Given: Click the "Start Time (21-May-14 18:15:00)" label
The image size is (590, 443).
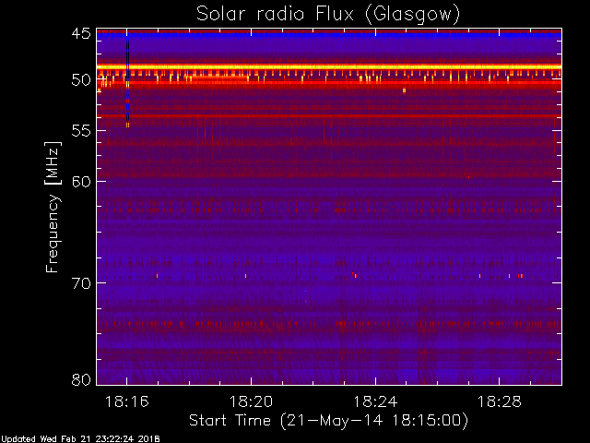Looking at the screenshot, I should tap(328, 421).
